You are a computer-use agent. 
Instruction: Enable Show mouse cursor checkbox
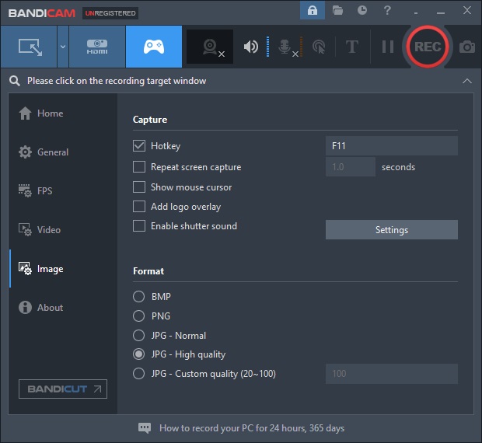click(139, 187)
